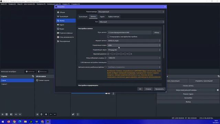Open Chrome from the Windows taskbar

click(x=14, y=122)
